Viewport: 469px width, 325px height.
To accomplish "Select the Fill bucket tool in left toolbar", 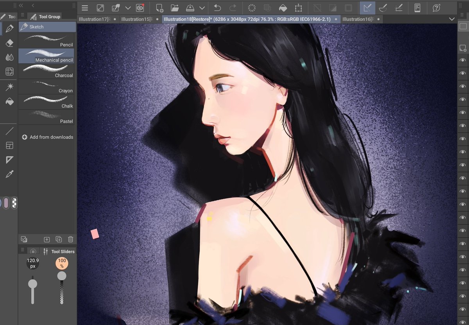I will (10, 101).
